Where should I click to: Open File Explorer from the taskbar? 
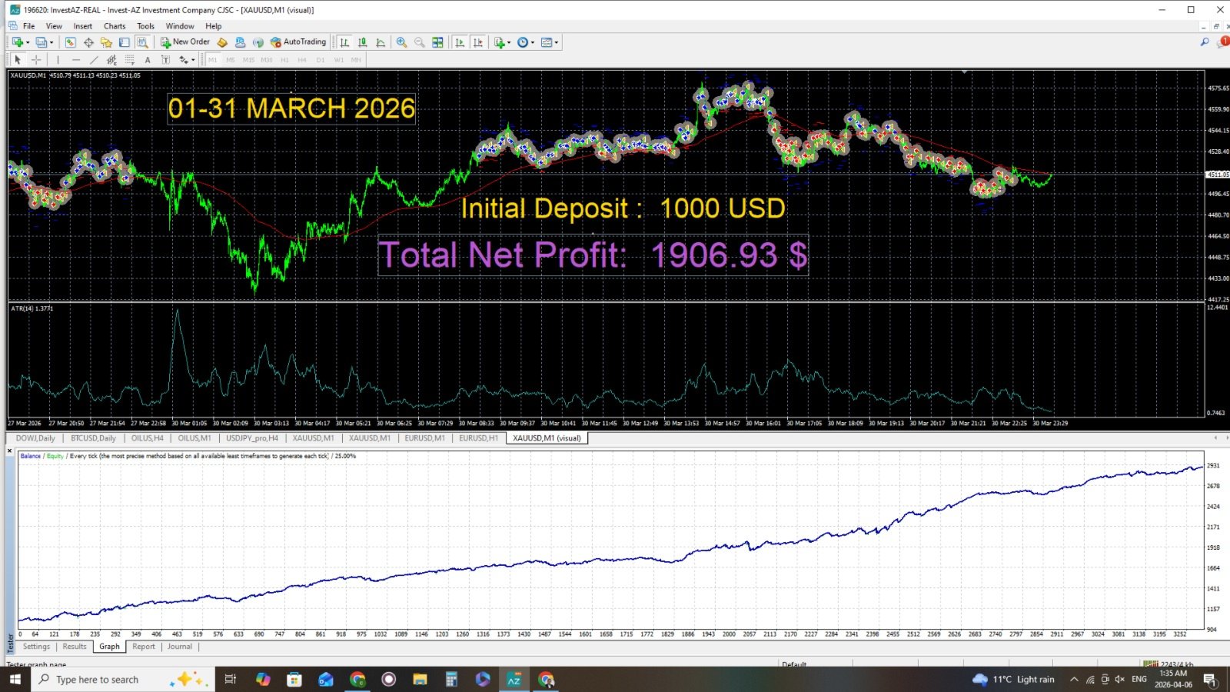tap(420, 679)
